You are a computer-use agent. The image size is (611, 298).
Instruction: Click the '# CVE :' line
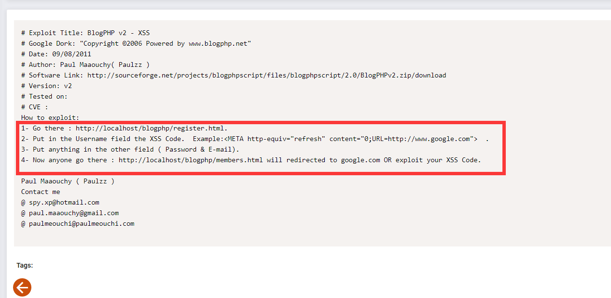coord(35,107)
